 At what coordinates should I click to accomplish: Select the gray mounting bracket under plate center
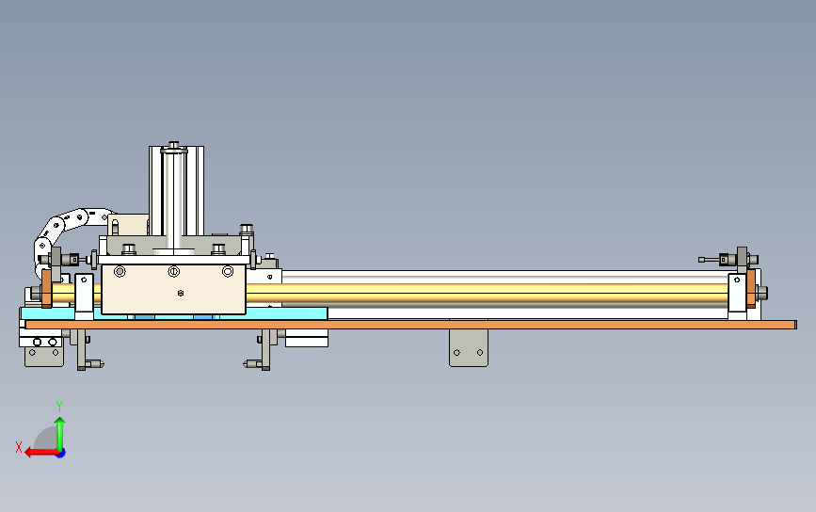(469, 348)
